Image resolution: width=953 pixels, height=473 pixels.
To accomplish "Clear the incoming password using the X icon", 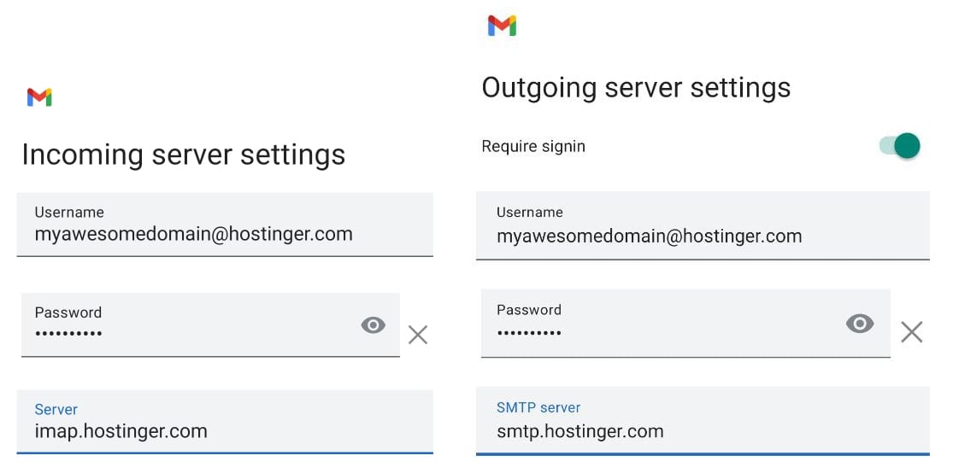I will coord(417,335).
